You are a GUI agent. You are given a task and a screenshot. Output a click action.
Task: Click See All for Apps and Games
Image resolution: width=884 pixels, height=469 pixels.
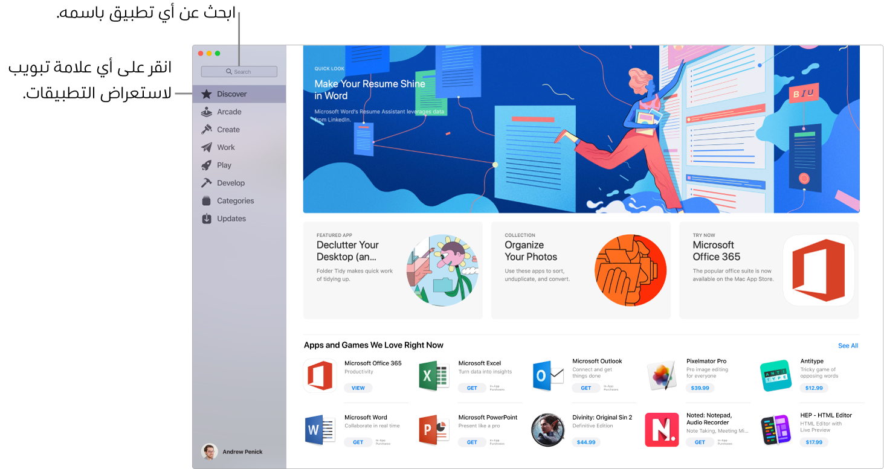[x=848, y=346]
